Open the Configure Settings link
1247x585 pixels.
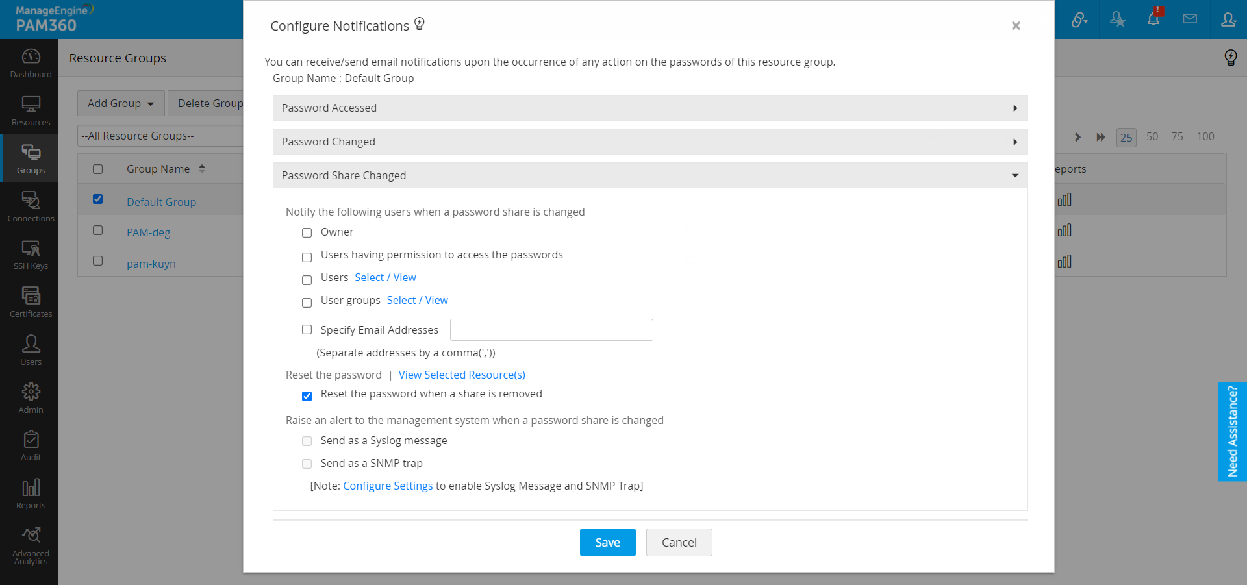(388, 486)
